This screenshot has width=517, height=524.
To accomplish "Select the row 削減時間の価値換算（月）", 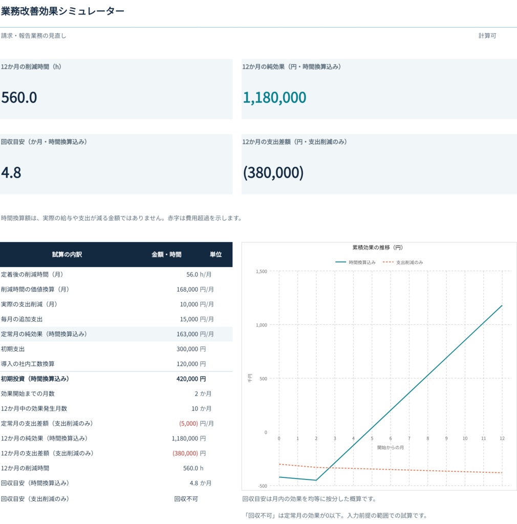I will tap(116, 290).
